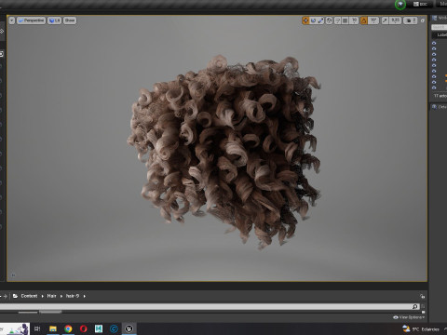Open rotation snap 10° value dropdown
The width and height of the screenshot is (447, 335).
373,20
